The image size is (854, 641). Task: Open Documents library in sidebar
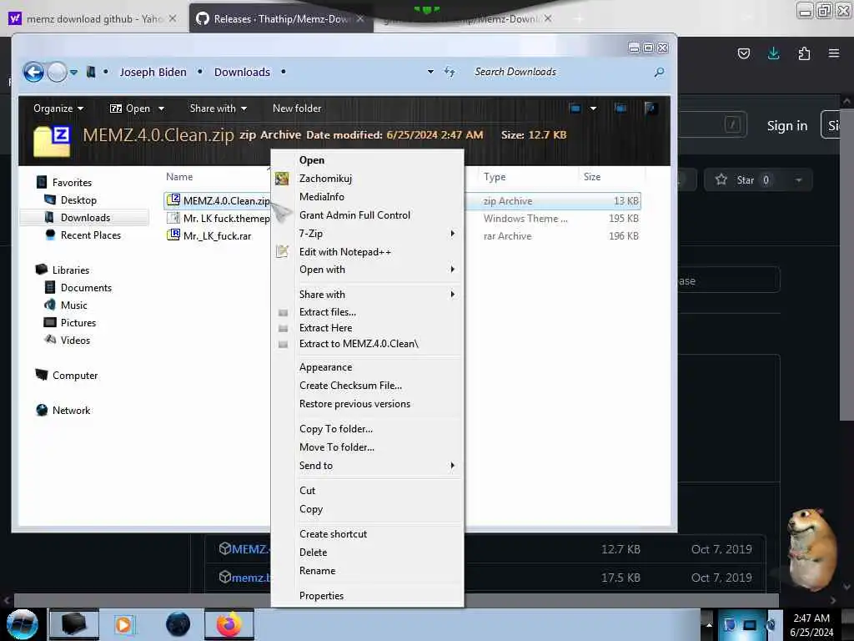[86, 288]
